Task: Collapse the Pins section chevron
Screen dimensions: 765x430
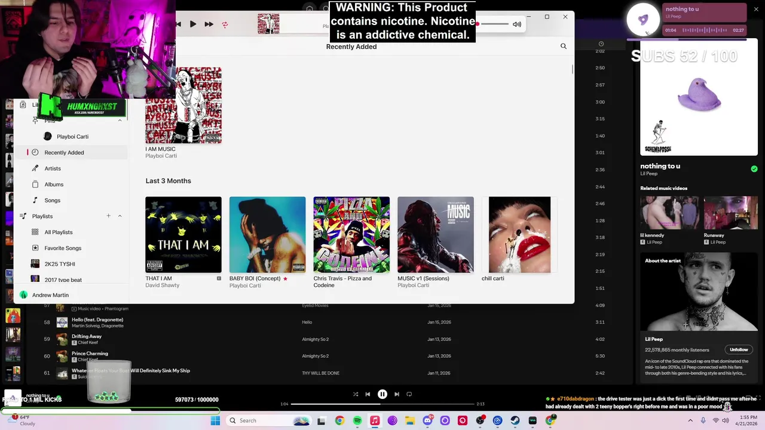Action: 120,121
